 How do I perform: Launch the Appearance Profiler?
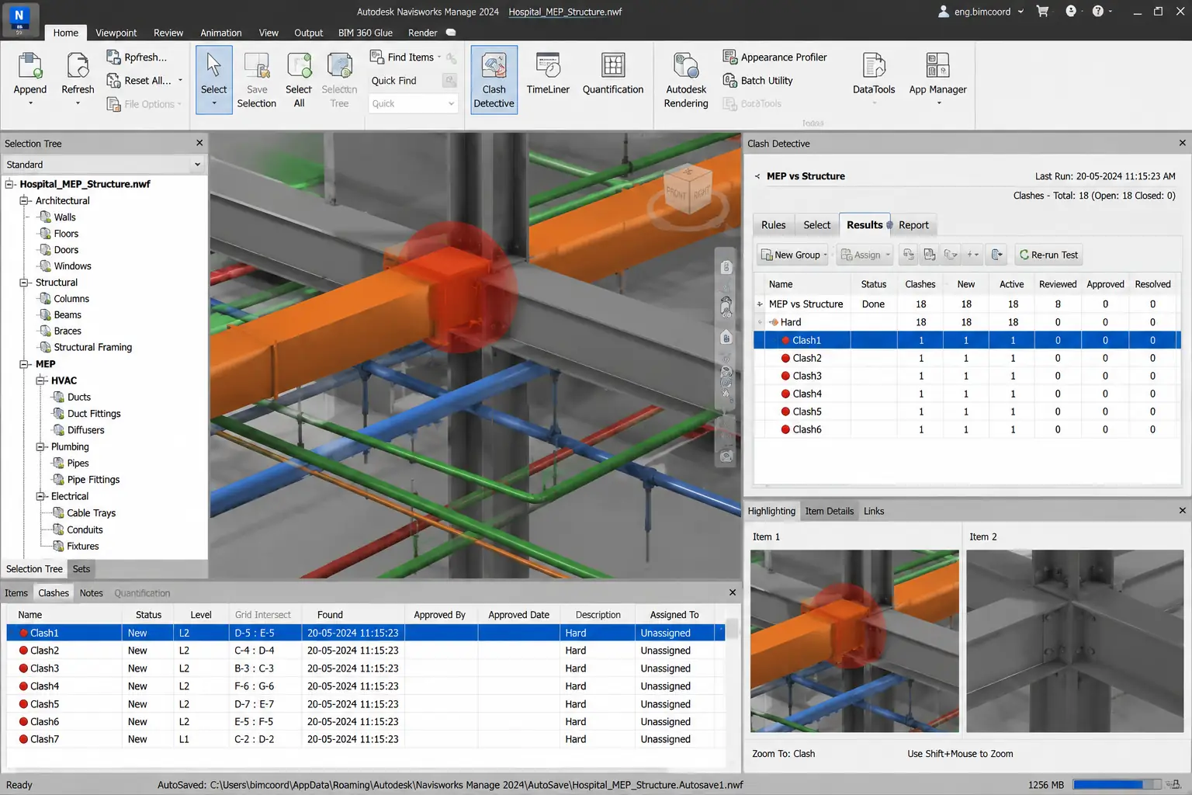[x=774, y=57]
